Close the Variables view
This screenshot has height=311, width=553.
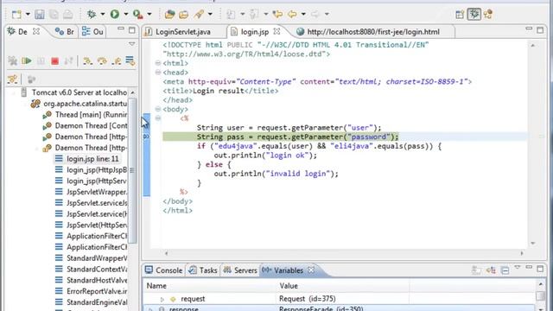tap(311, 270)
